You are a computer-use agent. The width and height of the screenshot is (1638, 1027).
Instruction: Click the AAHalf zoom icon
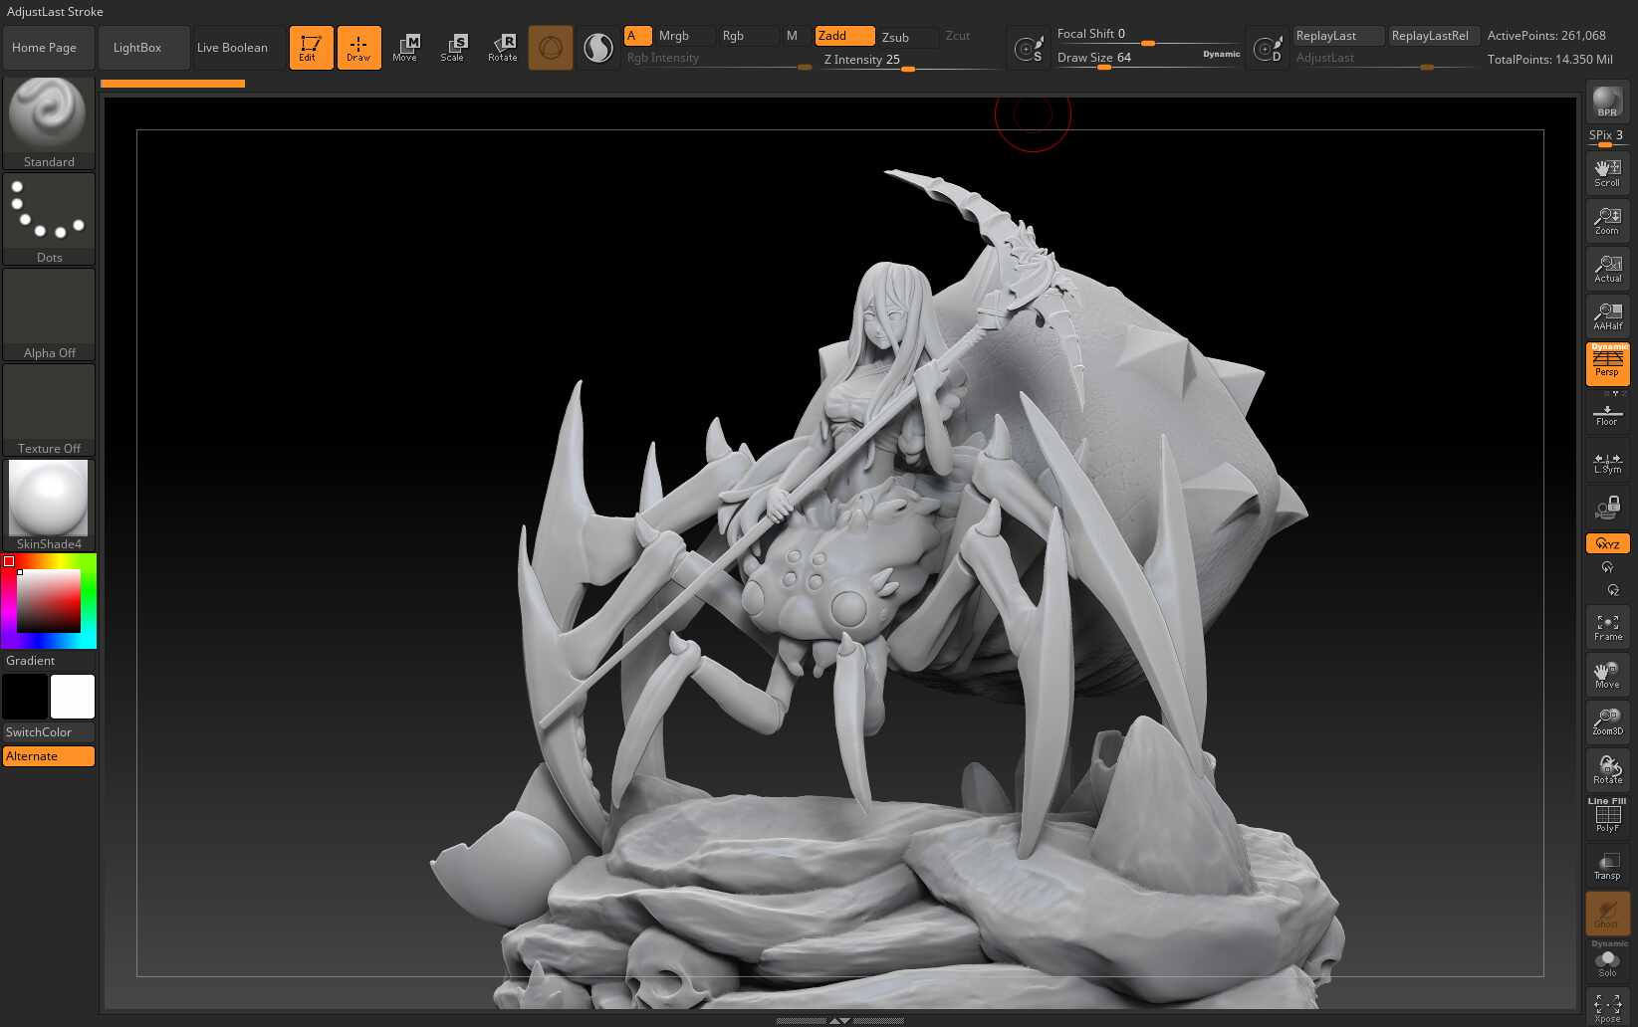pyautogui.click(x=1607, y=316)
